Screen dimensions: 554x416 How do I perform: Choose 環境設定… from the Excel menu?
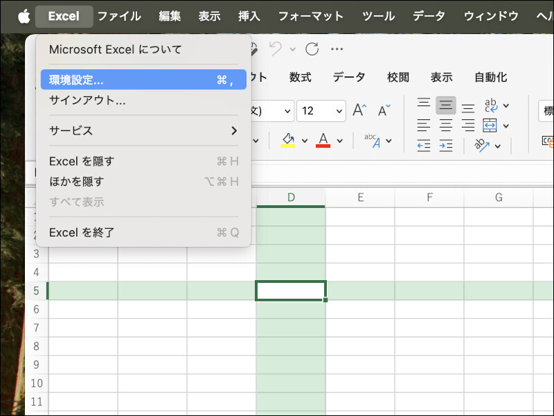click(x=143, y=80)
